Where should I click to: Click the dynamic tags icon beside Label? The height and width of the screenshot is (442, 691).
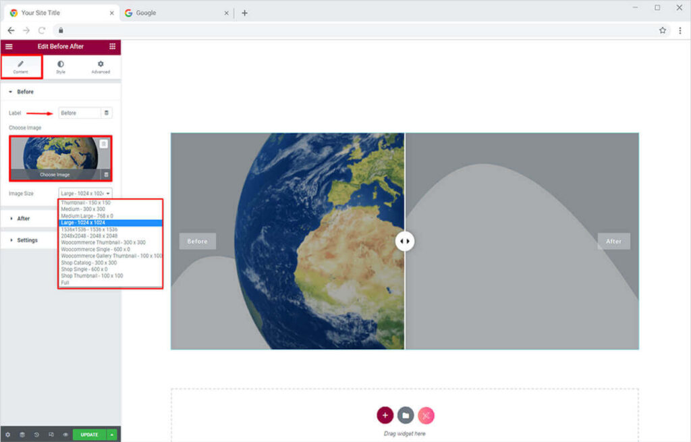pos(107,113)
